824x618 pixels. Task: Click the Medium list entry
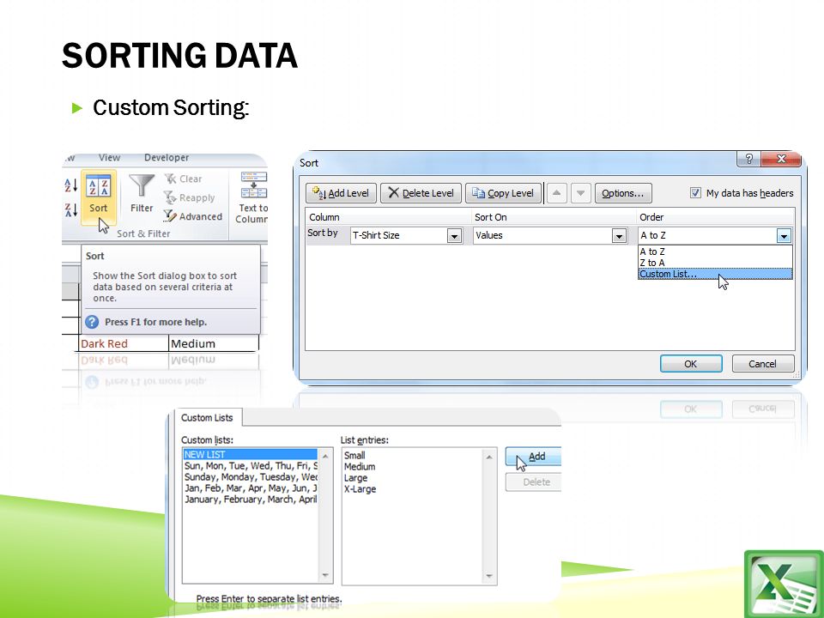click(360, 467)
